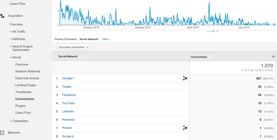Open Social Users Flow report

coord(23,113)
